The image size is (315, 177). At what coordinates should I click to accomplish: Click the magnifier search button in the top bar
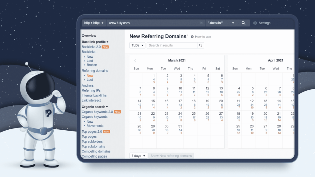point(243,23)
